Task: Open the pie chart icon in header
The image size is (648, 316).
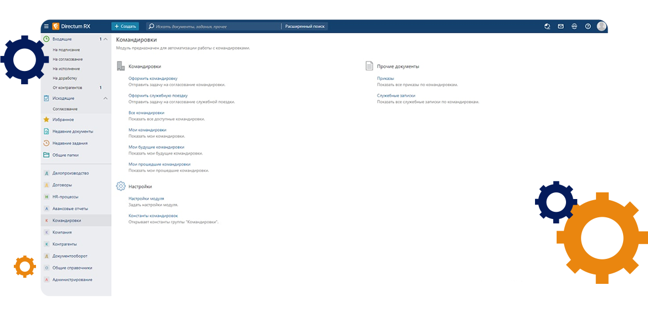Action: [547, 26]
